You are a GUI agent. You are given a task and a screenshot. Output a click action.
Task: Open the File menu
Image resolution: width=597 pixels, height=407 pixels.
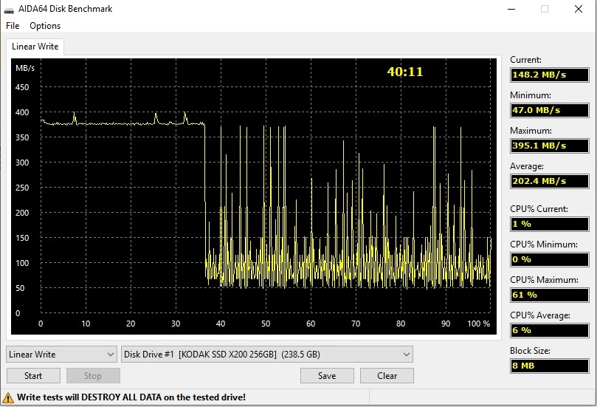13,26
